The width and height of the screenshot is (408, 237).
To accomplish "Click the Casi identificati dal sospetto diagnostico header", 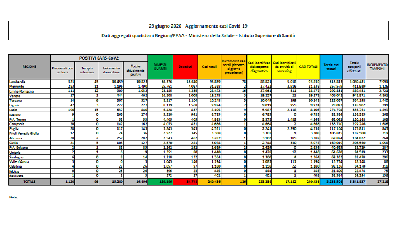I will (258, 66).
